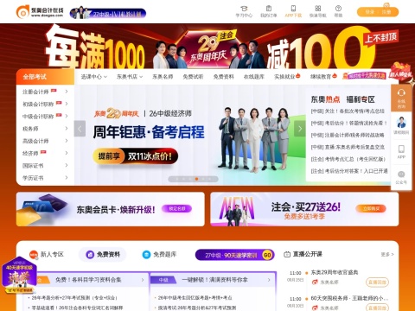Switch to 免费题库 tab
415x311 pixels.
point(159,255)
